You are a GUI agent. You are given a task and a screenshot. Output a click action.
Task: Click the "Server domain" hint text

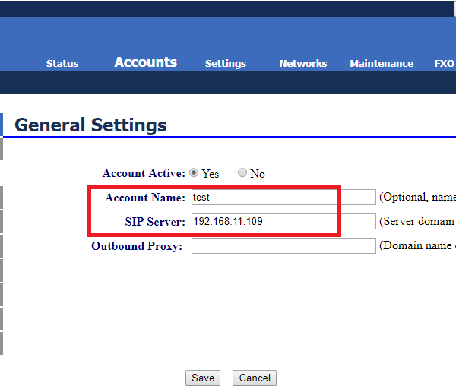coord(416,222)
